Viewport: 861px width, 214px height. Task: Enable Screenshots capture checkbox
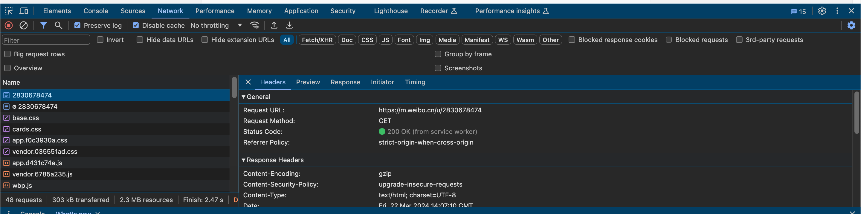coord(438,68)
